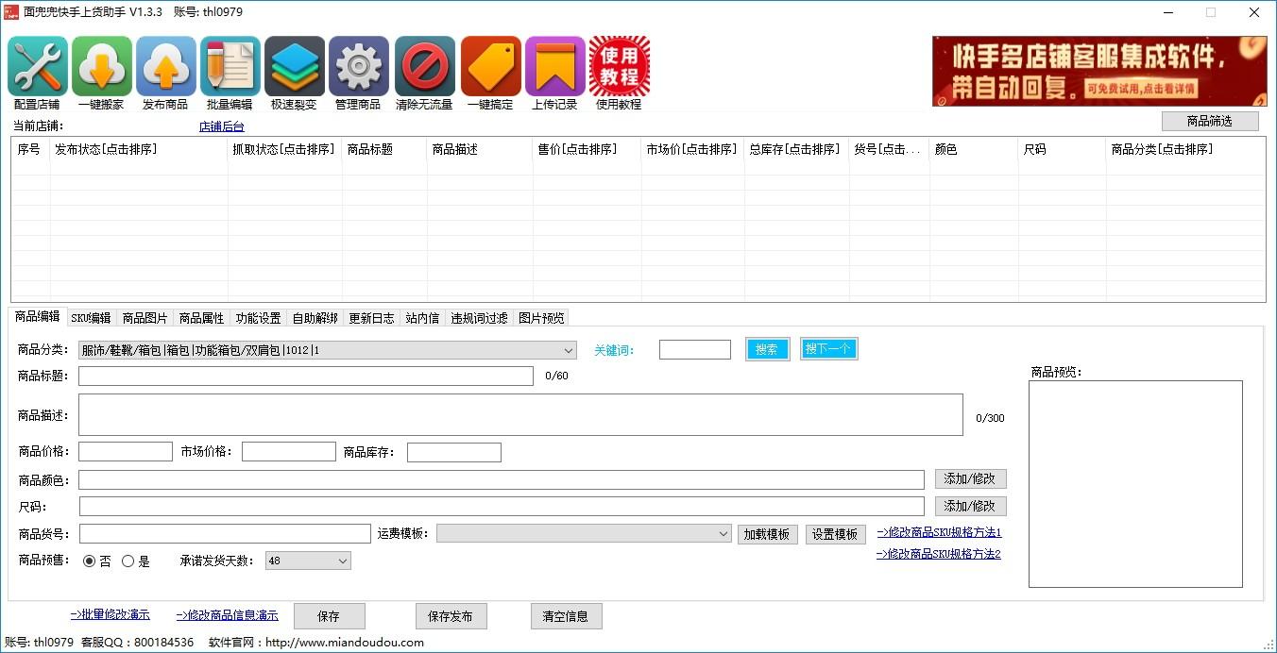Open the 使用教程 red badge icon

620,66
